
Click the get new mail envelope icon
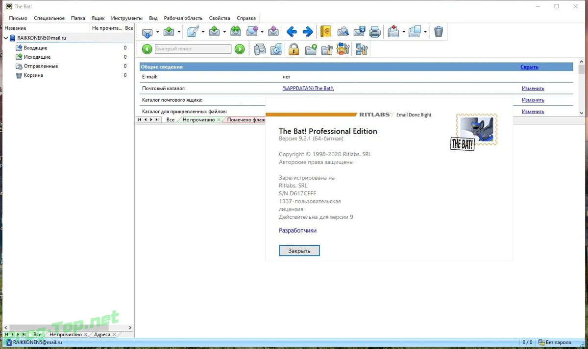pyautogui.click(x=147, y=32)
